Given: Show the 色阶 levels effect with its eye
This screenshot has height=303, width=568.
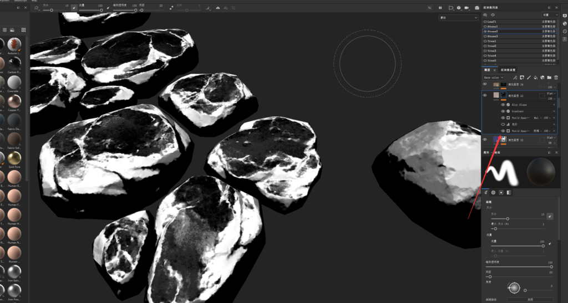Looking at the screenshot, I should 503,125.
